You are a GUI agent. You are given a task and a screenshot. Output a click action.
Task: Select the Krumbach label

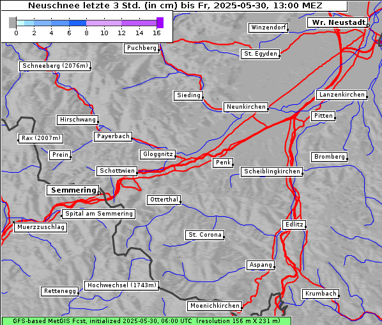click(321, 294)
